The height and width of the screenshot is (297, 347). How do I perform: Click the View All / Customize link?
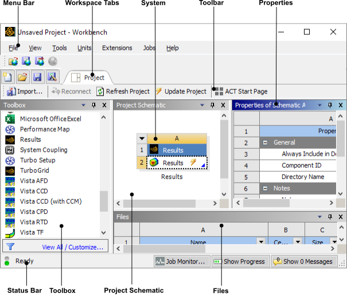pos(74,247)
